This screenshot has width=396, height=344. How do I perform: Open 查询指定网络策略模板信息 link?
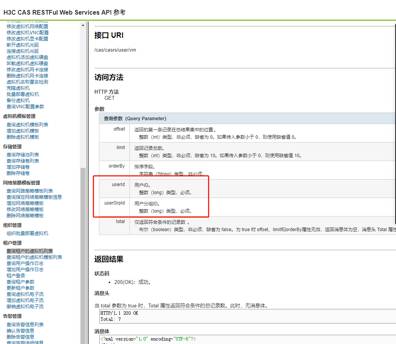click(x=34, y=197)
